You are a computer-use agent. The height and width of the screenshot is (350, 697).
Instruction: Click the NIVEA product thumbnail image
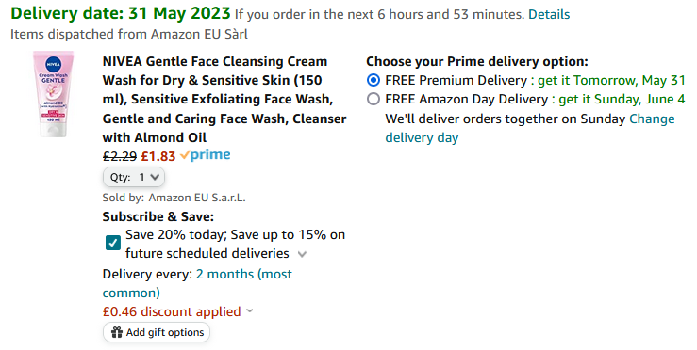click(54, 93)
